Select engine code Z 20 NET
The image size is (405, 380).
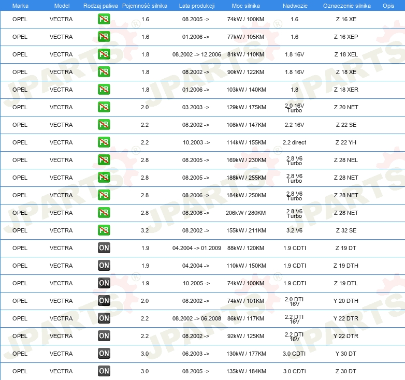pyautogui.click(x=346, y=107)
